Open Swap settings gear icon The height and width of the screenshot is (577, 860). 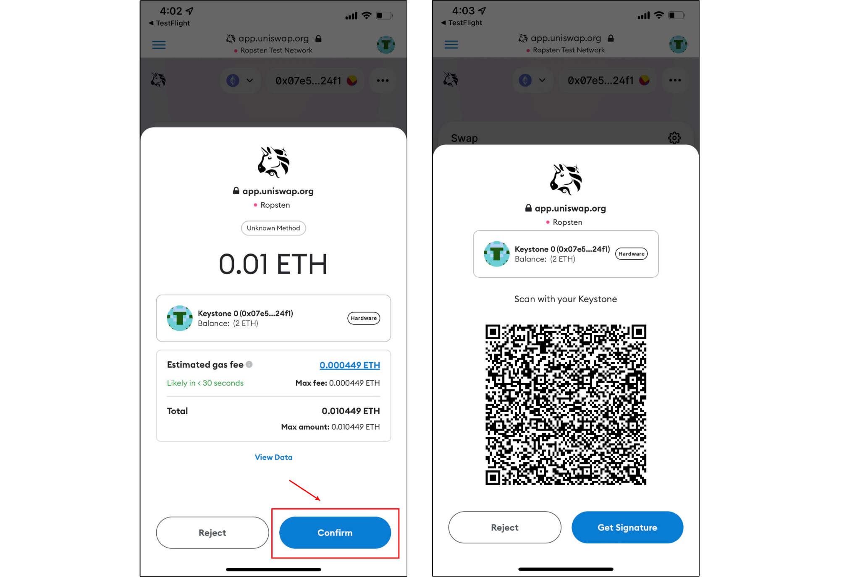[674, 138]
